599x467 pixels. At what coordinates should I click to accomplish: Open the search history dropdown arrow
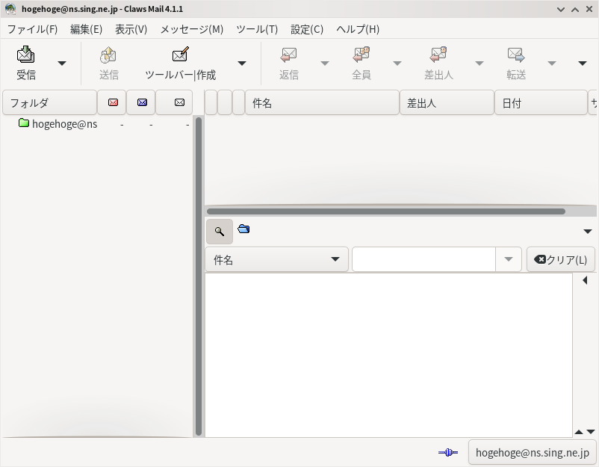(509, 259)
